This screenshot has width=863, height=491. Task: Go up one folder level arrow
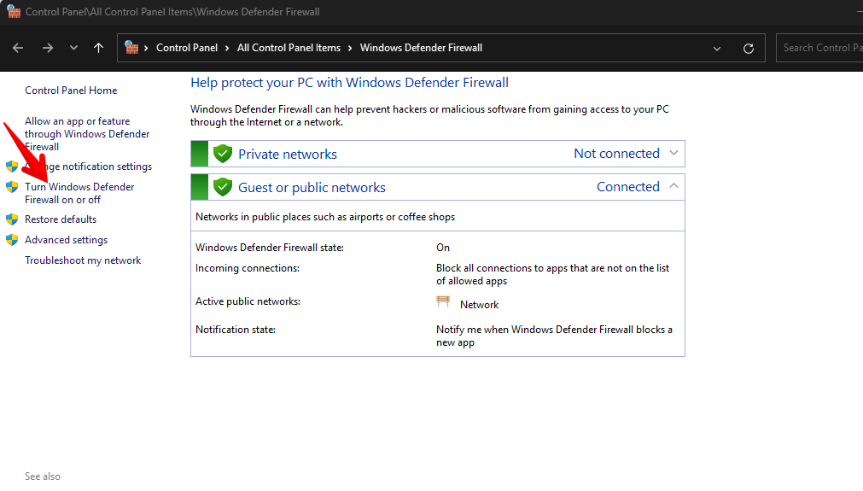tap(98, 48)
